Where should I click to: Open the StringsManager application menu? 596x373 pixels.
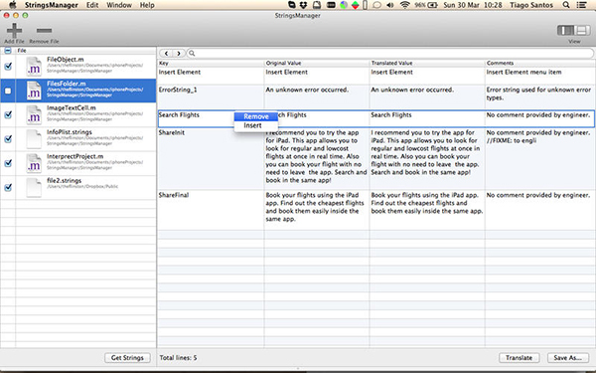(x=52, y=5)
